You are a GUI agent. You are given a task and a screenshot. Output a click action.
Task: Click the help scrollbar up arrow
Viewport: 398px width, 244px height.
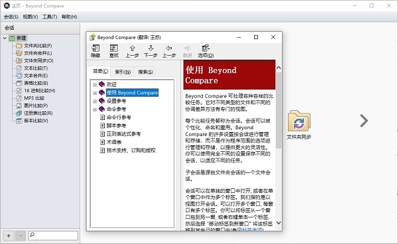click(x=279, y=68)
